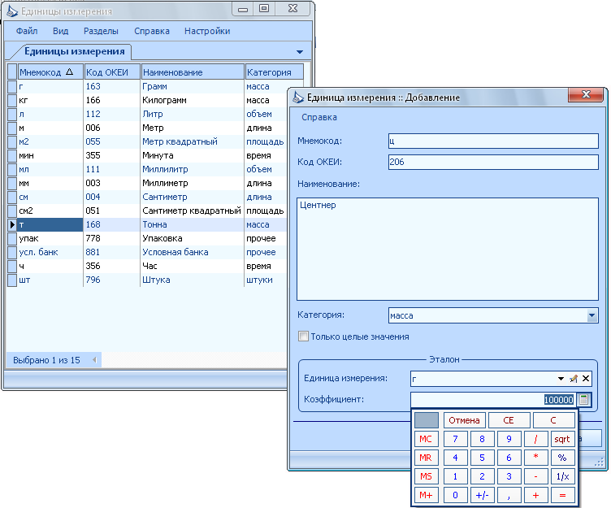Tick the row selector for the Упаковка row
The width and height of the screenshot is (611, 508).
point(11,238)
